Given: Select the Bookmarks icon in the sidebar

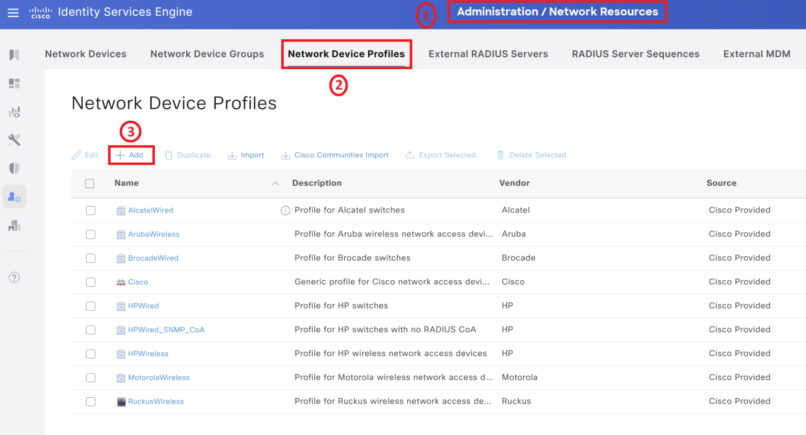Looking at the screenshot, I should click(14, 55).
